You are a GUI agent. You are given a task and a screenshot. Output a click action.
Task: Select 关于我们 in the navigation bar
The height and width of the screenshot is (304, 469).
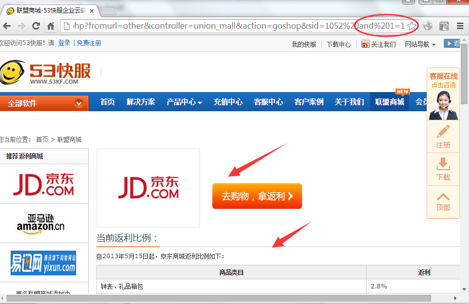point(349,102)
